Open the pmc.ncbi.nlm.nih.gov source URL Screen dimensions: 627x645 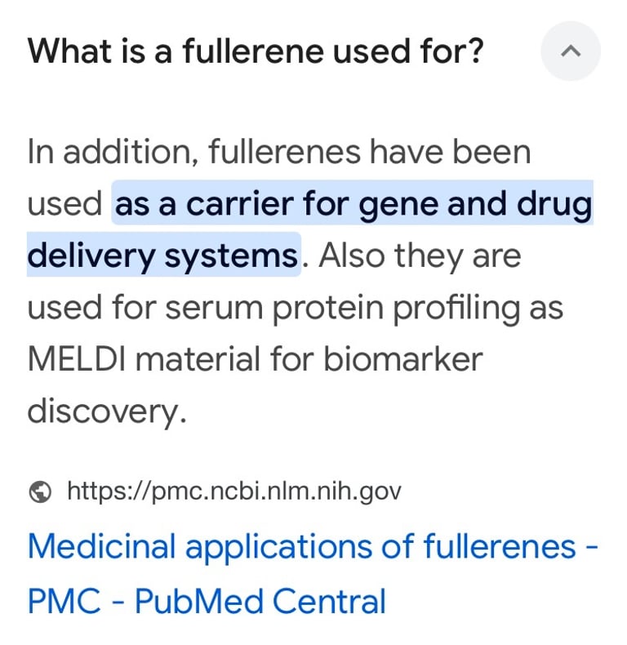[234, 492]
